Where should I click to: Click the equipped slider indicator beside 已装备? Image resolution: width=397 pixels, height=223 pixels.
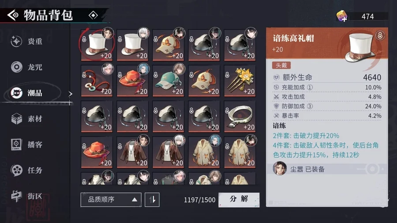(372, 169)
